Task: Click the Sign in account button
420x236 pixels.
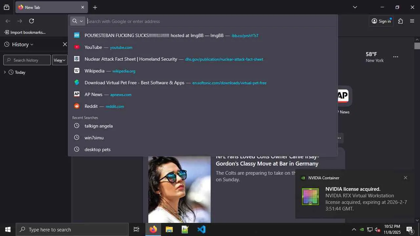Action: click(x=381, y=21)
